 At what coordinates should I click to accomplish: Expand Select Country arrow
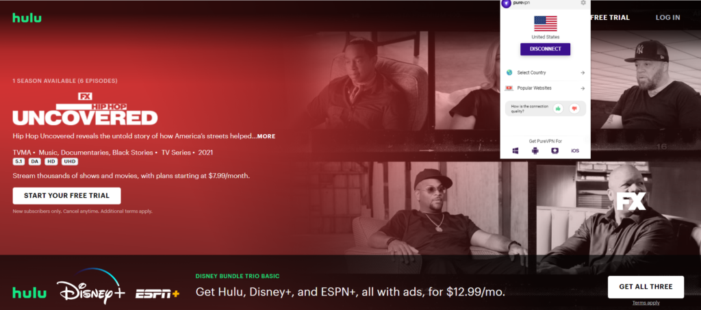click(583, 73)
